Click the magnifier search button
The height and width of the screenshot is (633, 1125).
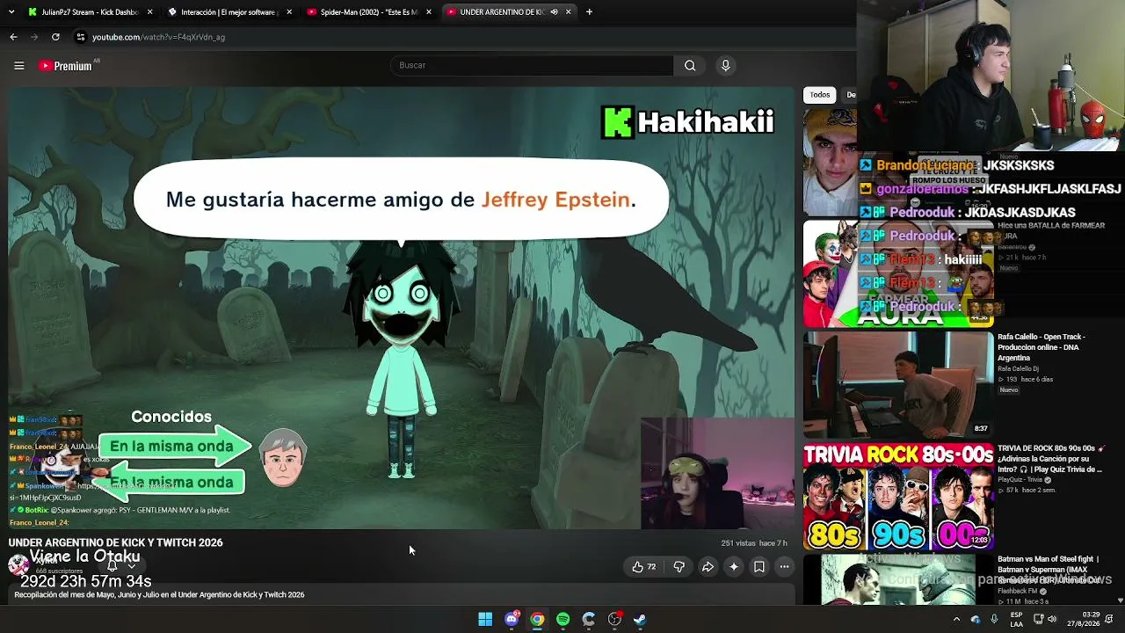coord(690,65)
